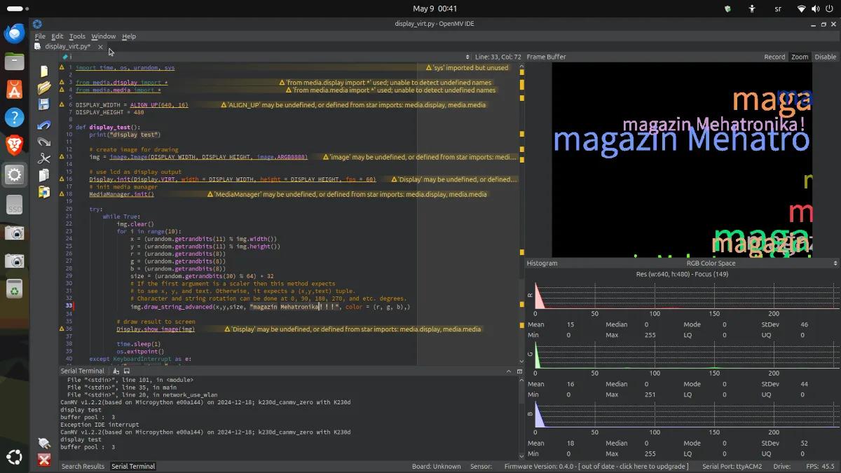Copy selection with the copy icon
Viewport: 841px width, 473px height.
[x=44, y=175]
